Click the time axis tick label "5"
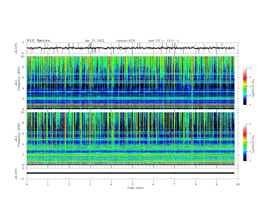268x207 pixels. (x=132, y=184)
